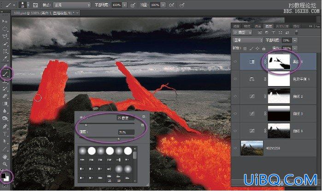The height and width of the screenshot is (191, 322).
Task: Select the Blur tool
Action: click(x=5, y=111)
